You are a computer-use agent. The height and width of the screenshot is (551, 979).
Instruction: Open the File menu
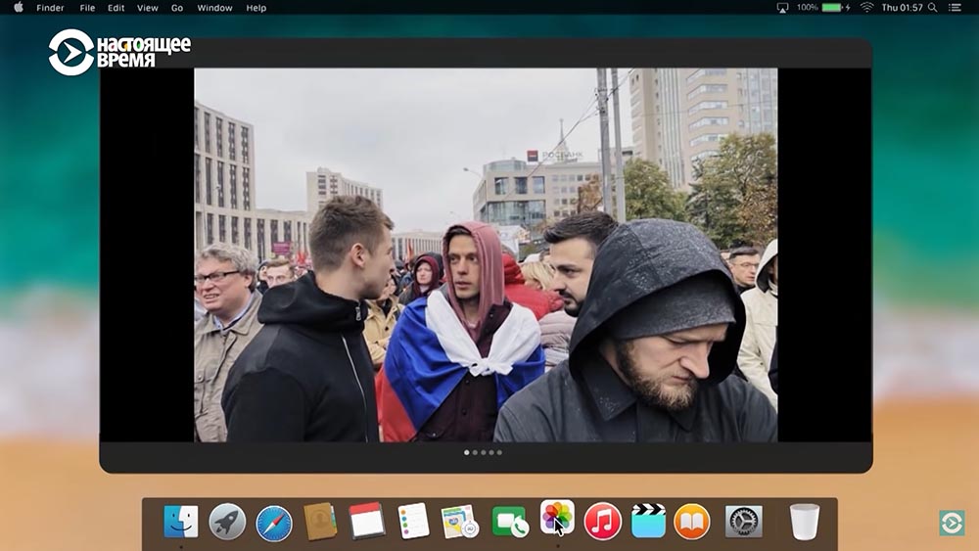tap(87, 8)
